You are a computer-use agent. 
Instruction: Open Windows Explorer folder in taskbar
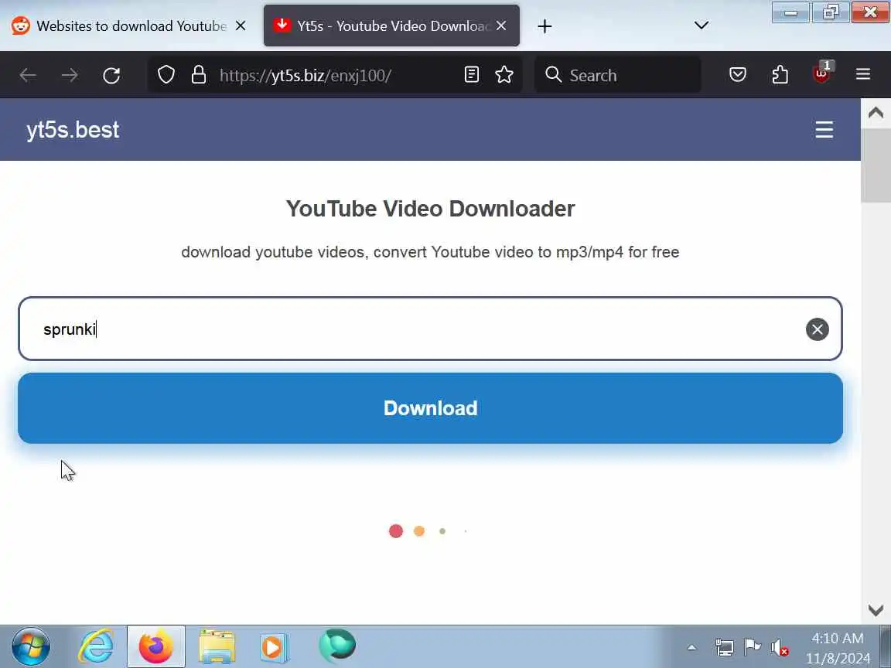tap(217, 646)
